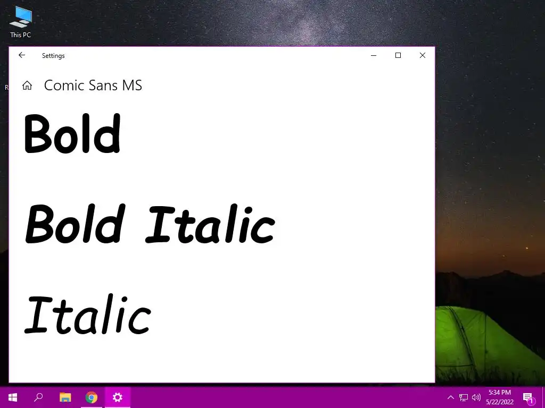
Task: Open the volume speaker icon
Action: coord(476,397)
